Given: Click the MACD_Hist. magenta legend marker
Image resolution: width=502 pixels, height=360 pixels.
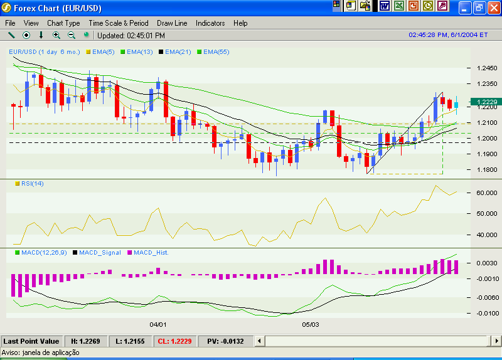Looking at the screenshot, I should pyautogui.click(x=129, y=252).
